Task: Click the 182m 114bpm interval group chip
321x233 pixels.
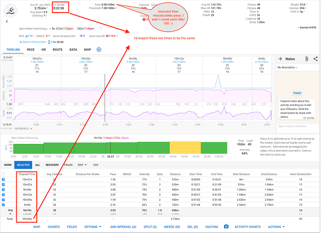Action: click(x=86, y=29)
